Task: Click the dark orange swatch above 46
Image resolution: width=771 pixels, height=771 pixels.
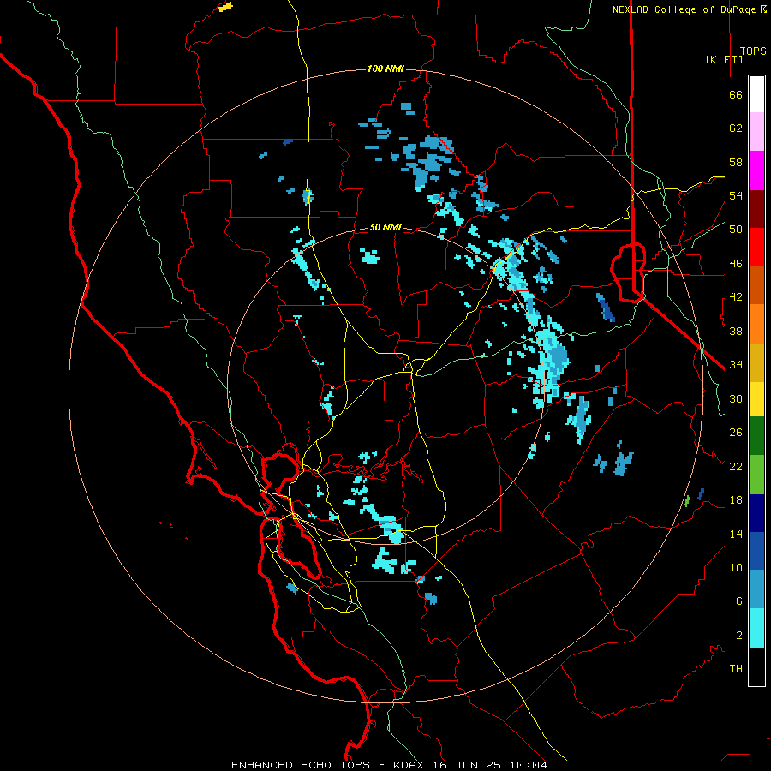Action: 756,284
